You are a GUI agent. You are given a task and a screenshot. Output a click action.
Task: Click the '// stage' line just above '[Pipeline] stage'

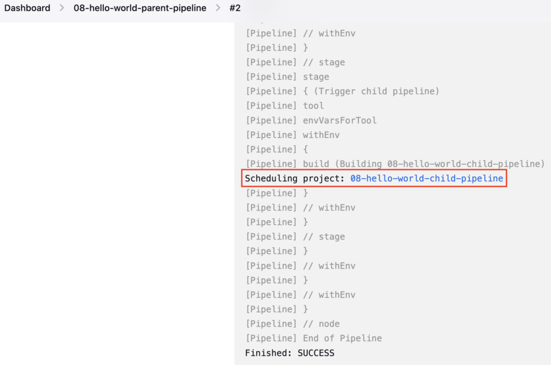click(x=295, y=62)
